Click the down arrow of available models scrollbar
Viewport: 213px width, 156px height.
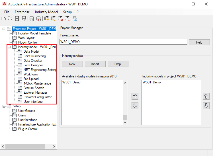pyautogui.click(x=125, y=122)
